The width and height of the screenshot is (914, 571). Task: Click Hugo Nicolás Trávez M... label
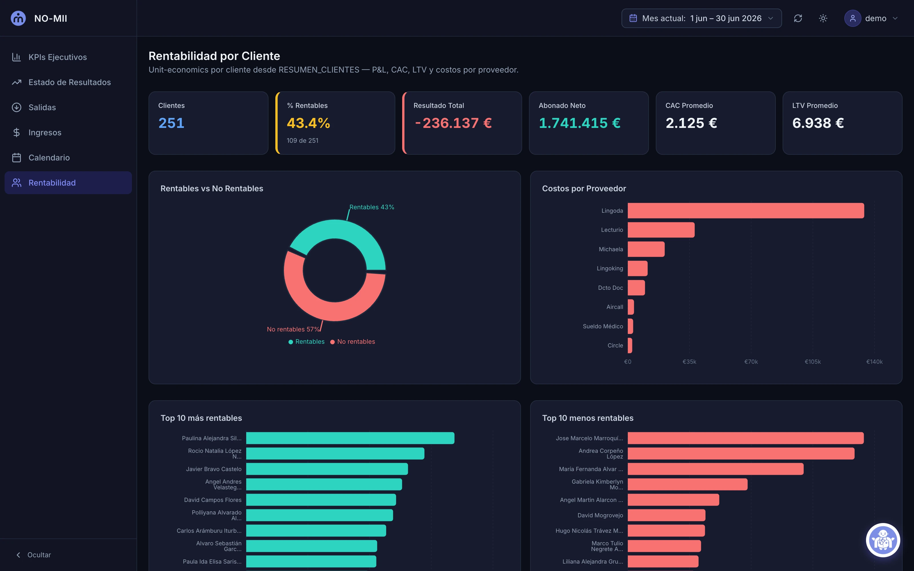(589, 530)
